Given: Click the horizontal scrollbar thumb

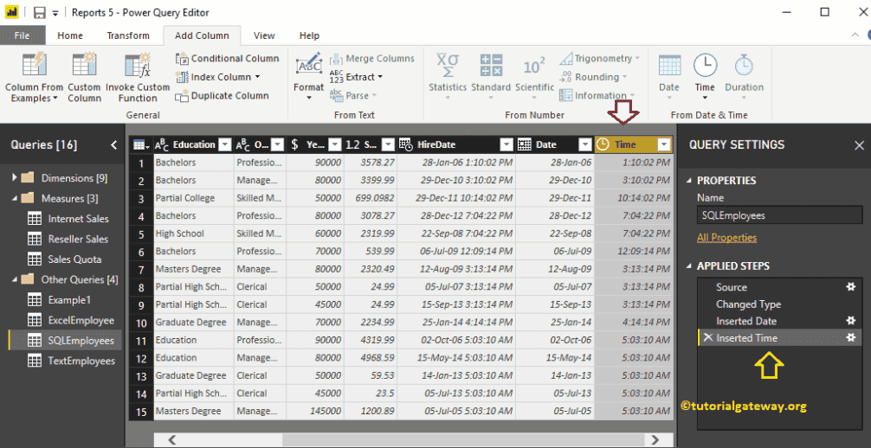Looking at the screenshot, I should [462, 439].
